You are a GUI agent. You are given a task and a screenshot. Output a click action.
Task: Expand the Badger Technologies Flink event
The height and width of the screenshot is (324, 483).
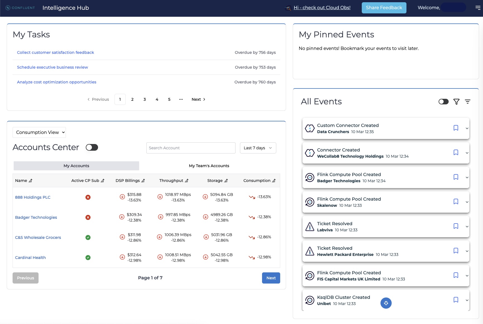(467, 177)
